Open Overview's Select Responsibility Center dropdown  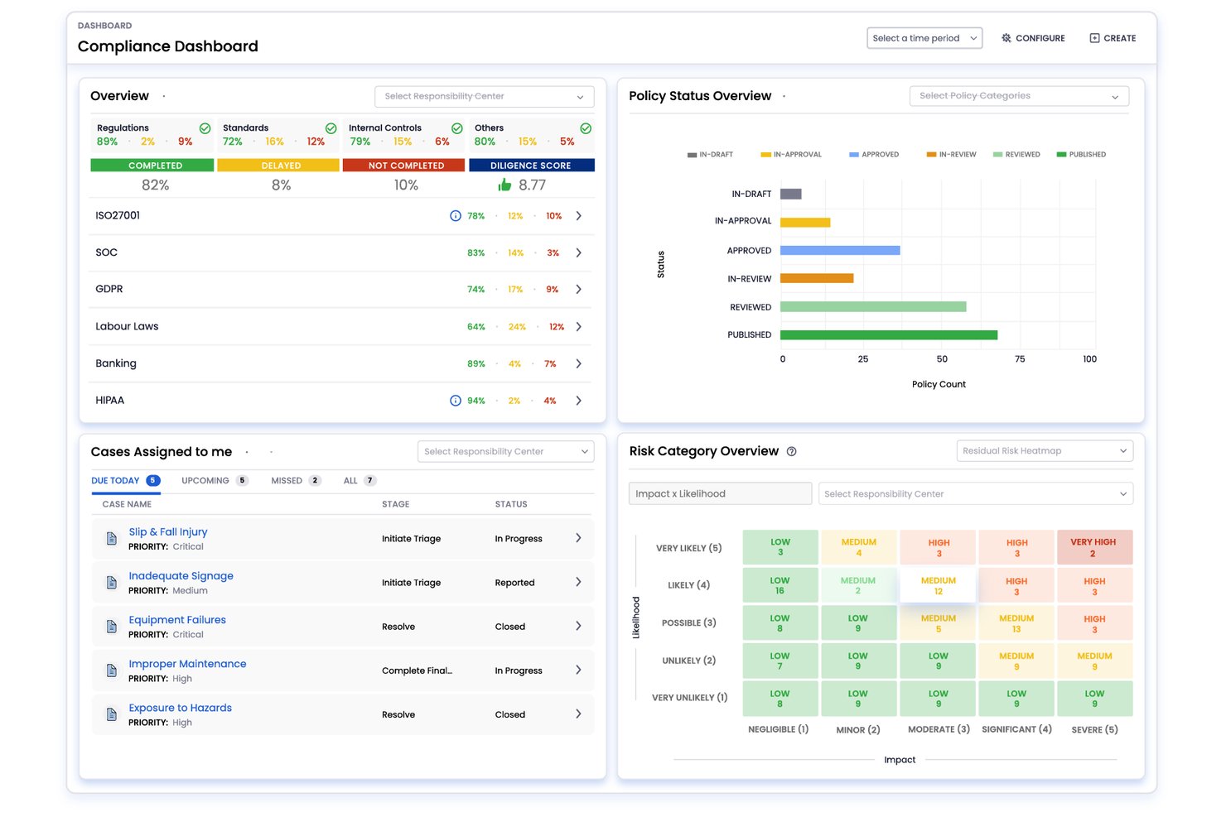point(485,97)
